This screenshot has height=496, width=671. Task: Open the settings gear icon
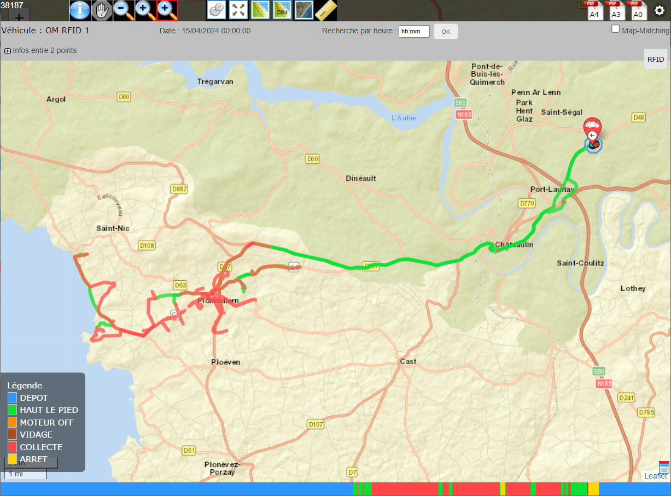pyautogui.click(x=660, y=10)
